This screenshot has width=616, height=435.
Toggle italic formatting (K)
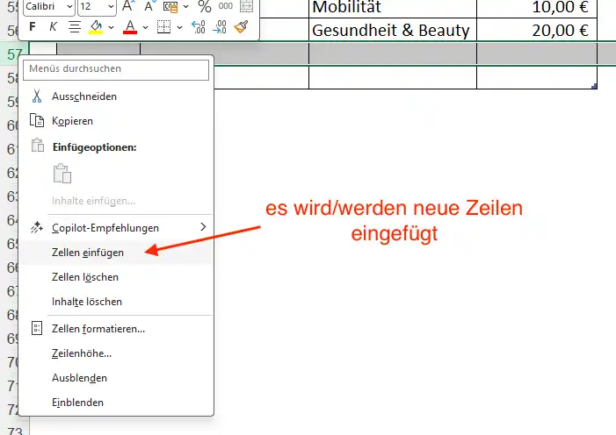[53, 27]
